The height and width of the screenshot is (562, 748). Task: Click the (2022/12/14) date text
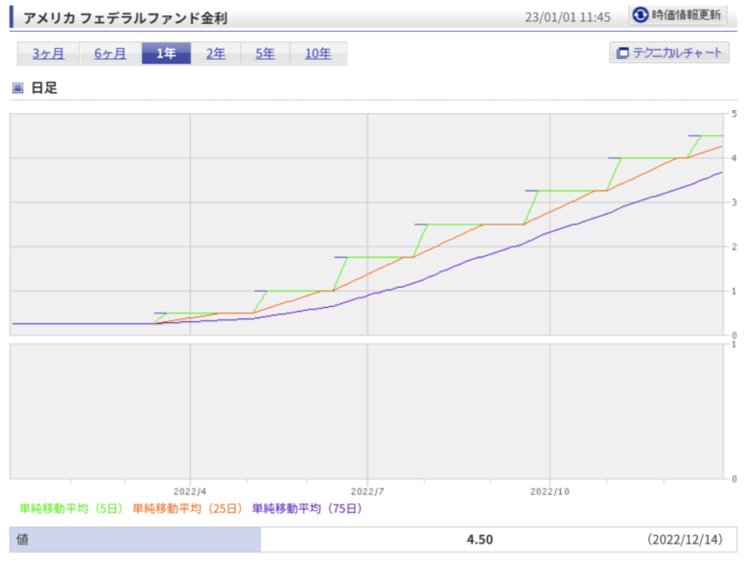point(685,540)
